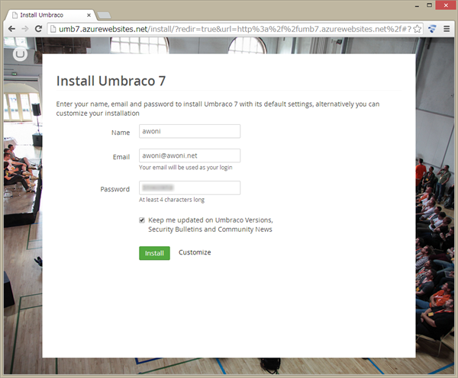The image size is (458, 378).
Task: Bookmark this page with the star icon
Action: pyautogui.click(x=418, y=28)
